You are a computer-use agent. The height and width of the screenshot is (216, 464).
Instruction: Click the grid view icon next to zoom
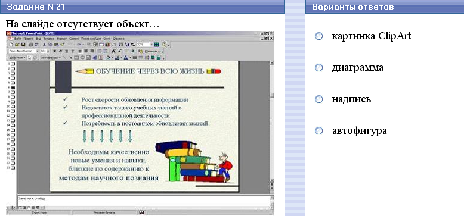tap(156, 45)
